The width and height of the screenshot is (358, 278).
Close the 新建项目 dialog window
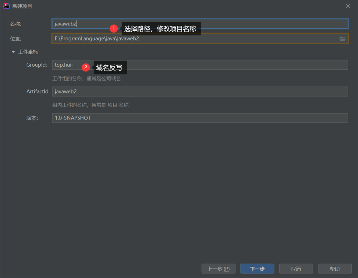pos(348,6)
